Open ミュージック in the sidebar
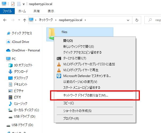Image resolution: width=161 pixels, height=133 pixels. (x=21, y=104)
